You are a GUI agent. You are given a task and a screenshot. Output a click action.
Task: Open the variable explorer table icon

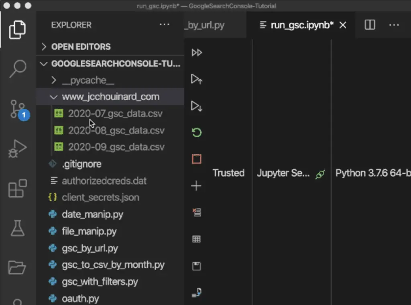click(196, 239)
